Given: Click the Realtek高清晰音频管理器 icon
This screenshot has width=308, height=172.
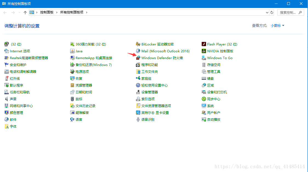Looking at the screenshot, I should tap(7, 58).
